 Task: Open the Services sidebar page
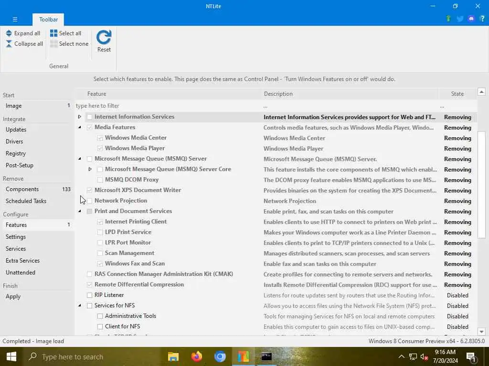click(37, 249)
